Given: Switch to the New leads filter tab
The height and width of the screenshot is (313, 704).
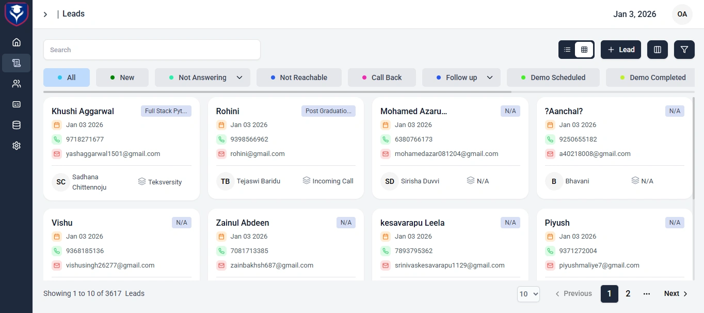Looking at the screenshot, I should (122, 77).
